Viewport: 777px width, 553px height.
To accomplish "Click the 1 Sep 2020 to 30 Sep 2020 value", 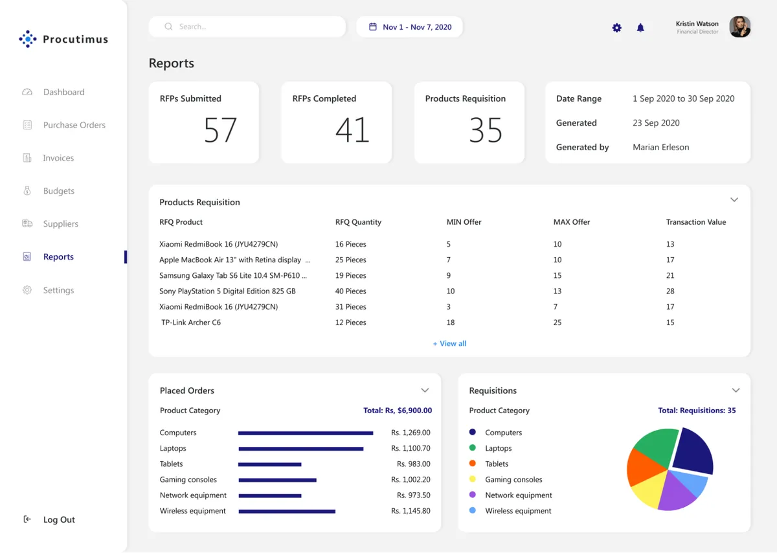I will tap(683, 98).
